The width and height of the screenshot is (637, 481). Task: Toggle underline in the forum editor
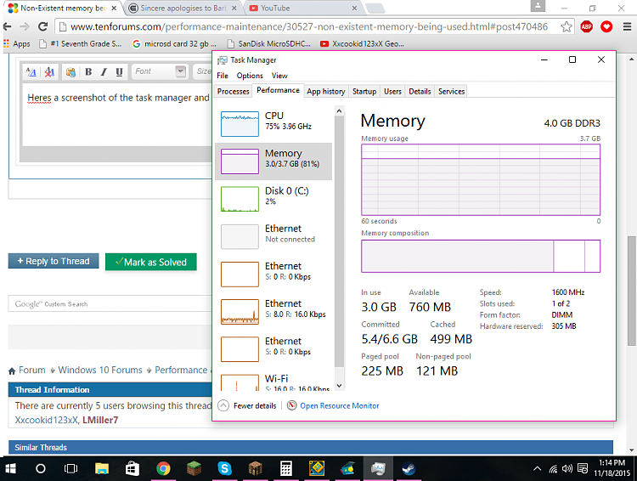click(119, 72)
